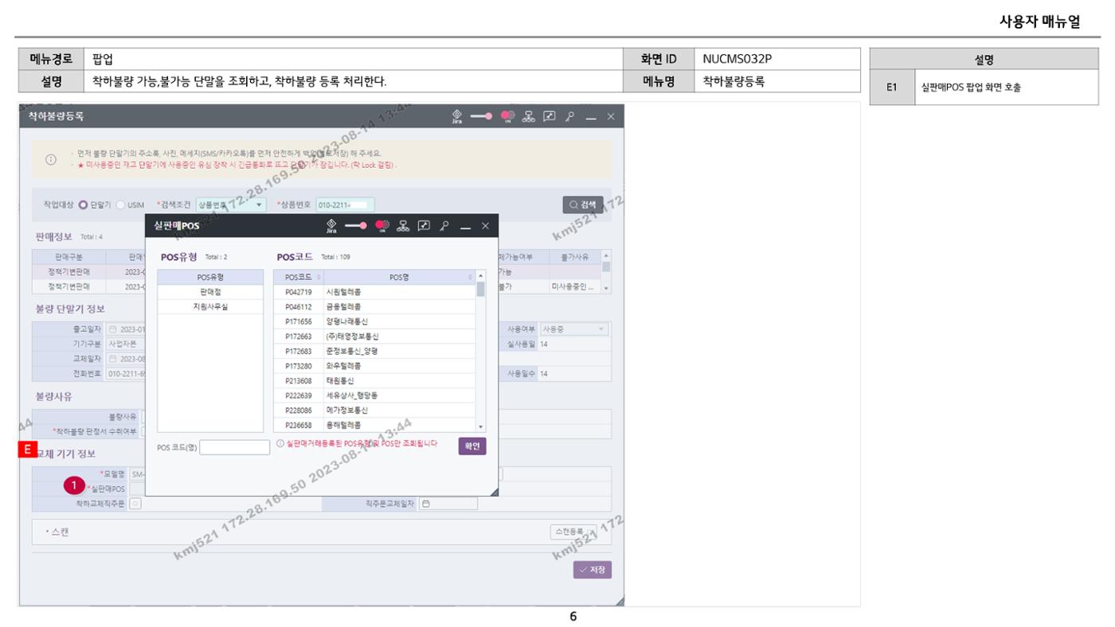The image size is (1115, 627).
Task: Open the 검색조건 dropdown
Action: tap(231, 204)
